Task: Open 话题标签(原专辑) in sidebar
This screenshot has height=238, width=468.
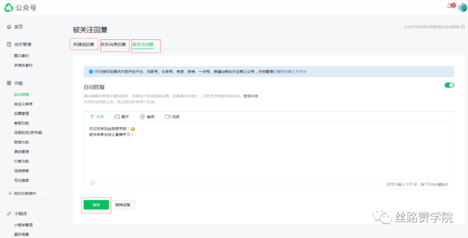Action: click(x=28, y=133)
